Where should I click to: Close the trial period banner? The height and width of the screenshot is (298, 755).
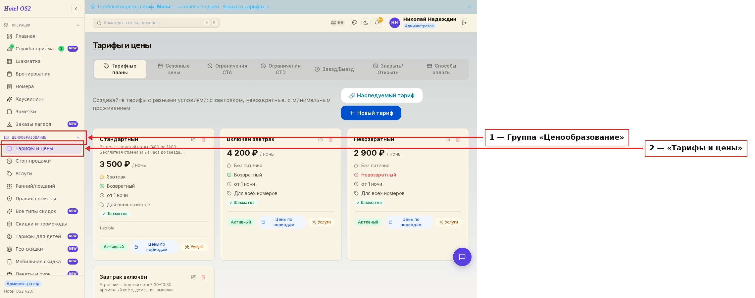coord(469,7)
